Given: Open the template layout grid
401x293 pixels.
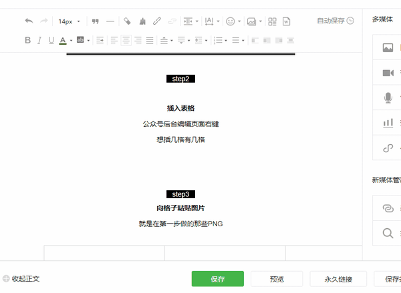Looking at the screenshot, I should (x=273, y=22).
